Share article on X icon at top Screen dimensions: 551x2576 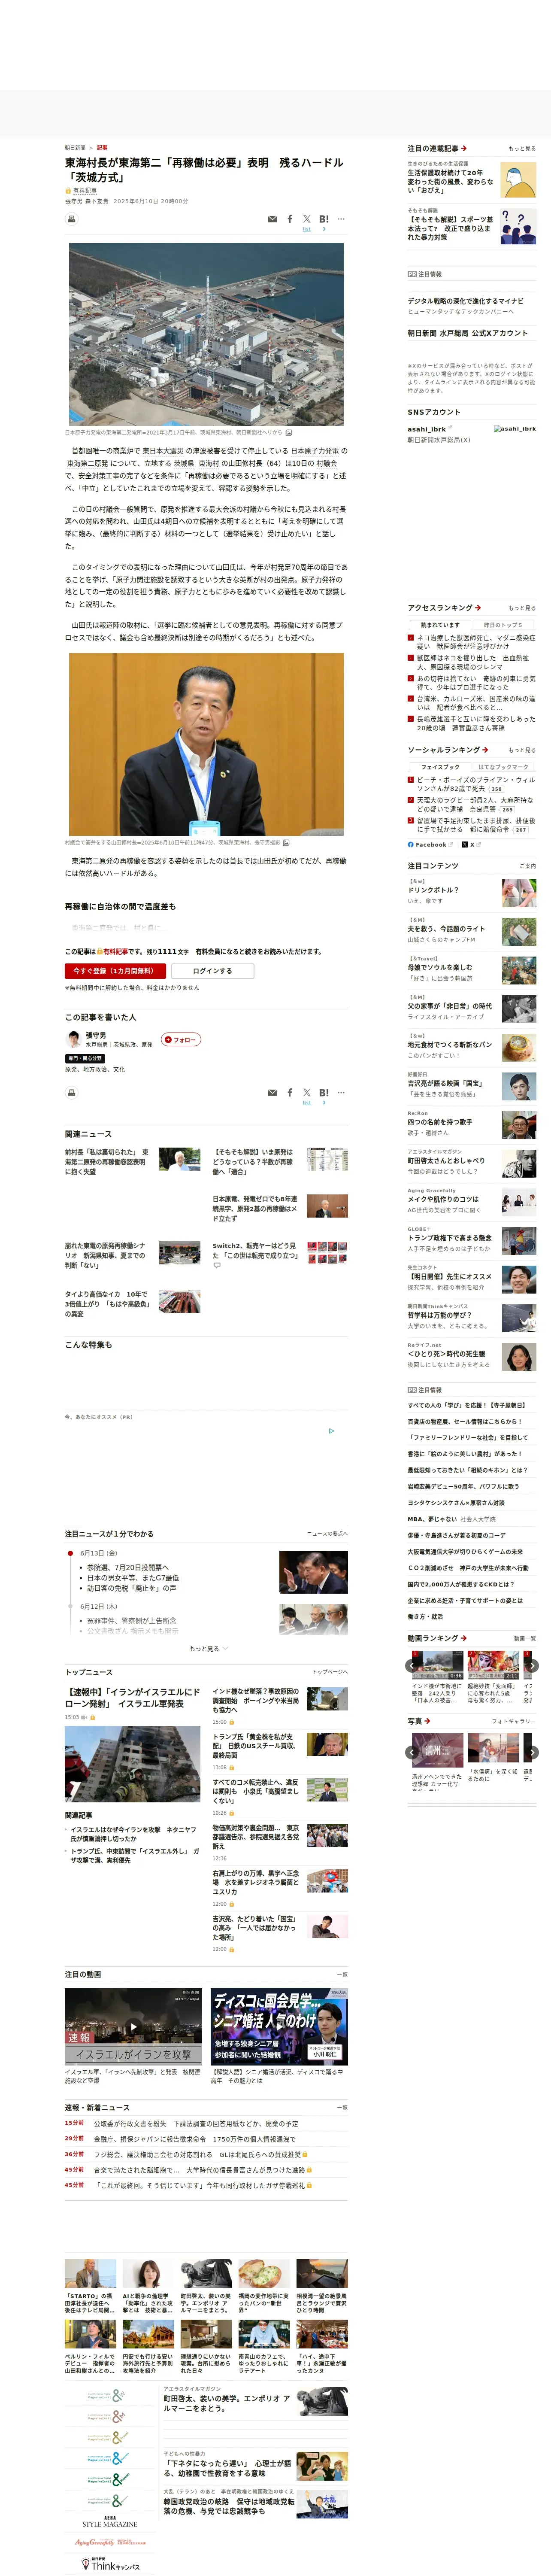point(307,219)
